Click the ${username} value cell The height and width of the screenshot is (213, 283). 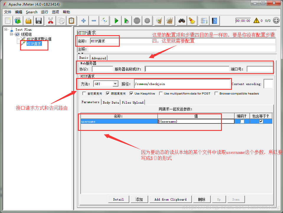coord(196,121)
